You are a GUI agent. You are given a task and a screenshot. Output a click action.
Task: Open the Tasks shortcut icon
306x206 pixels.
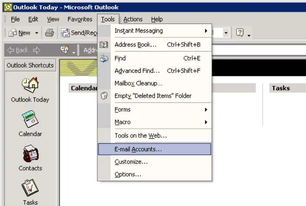pyautogui.click(x=30, y=188)
